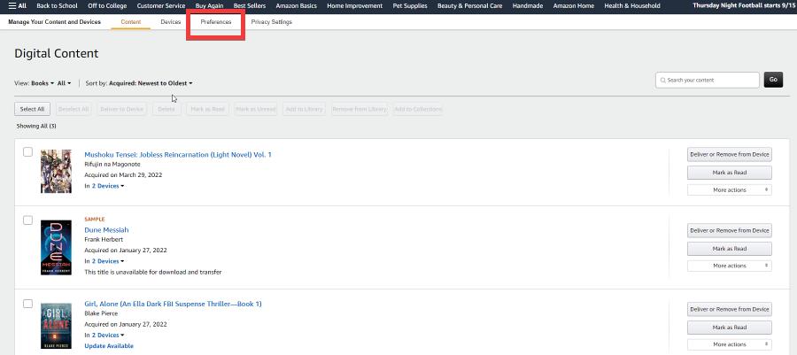797x355 pixels.
Task: Click the Search your content field
Action: click(708, 81)
